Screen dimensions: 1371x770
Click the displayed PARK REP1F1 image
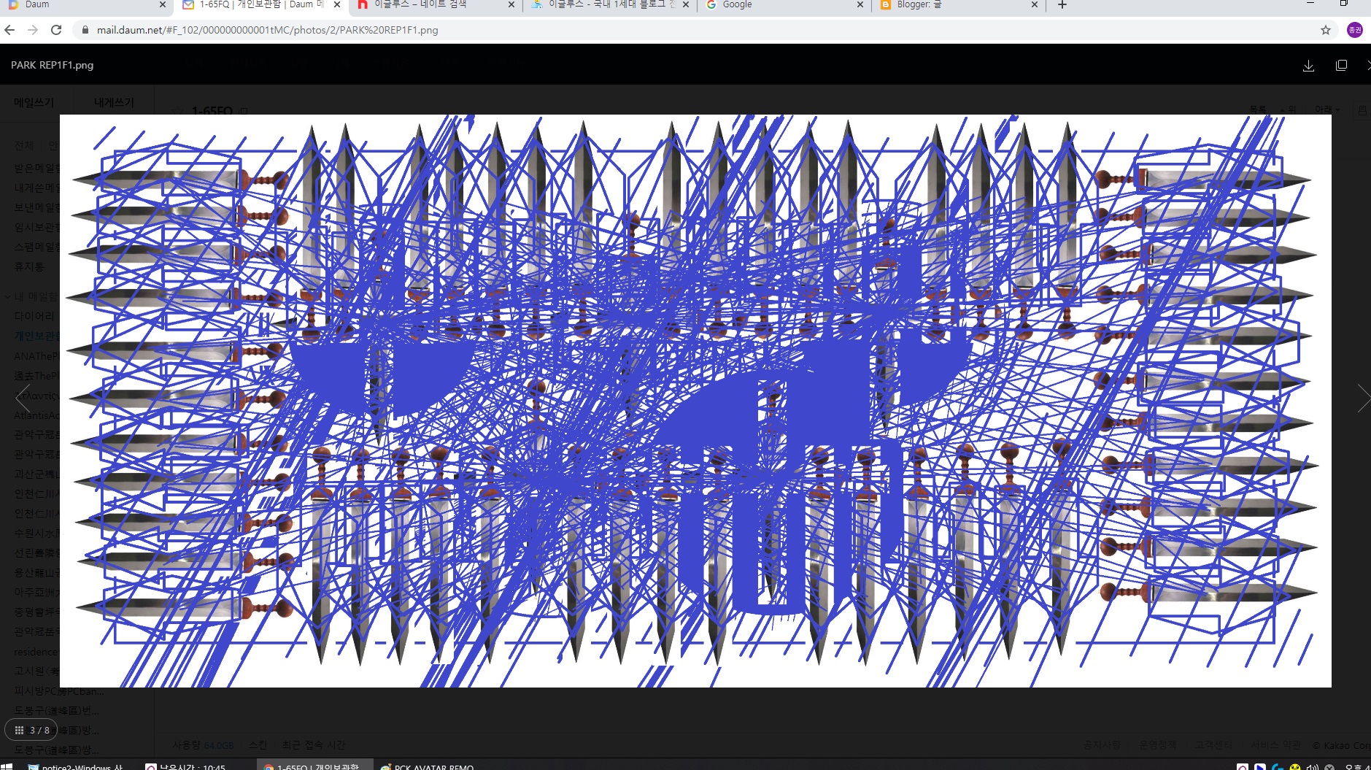[x=695, y=401]
